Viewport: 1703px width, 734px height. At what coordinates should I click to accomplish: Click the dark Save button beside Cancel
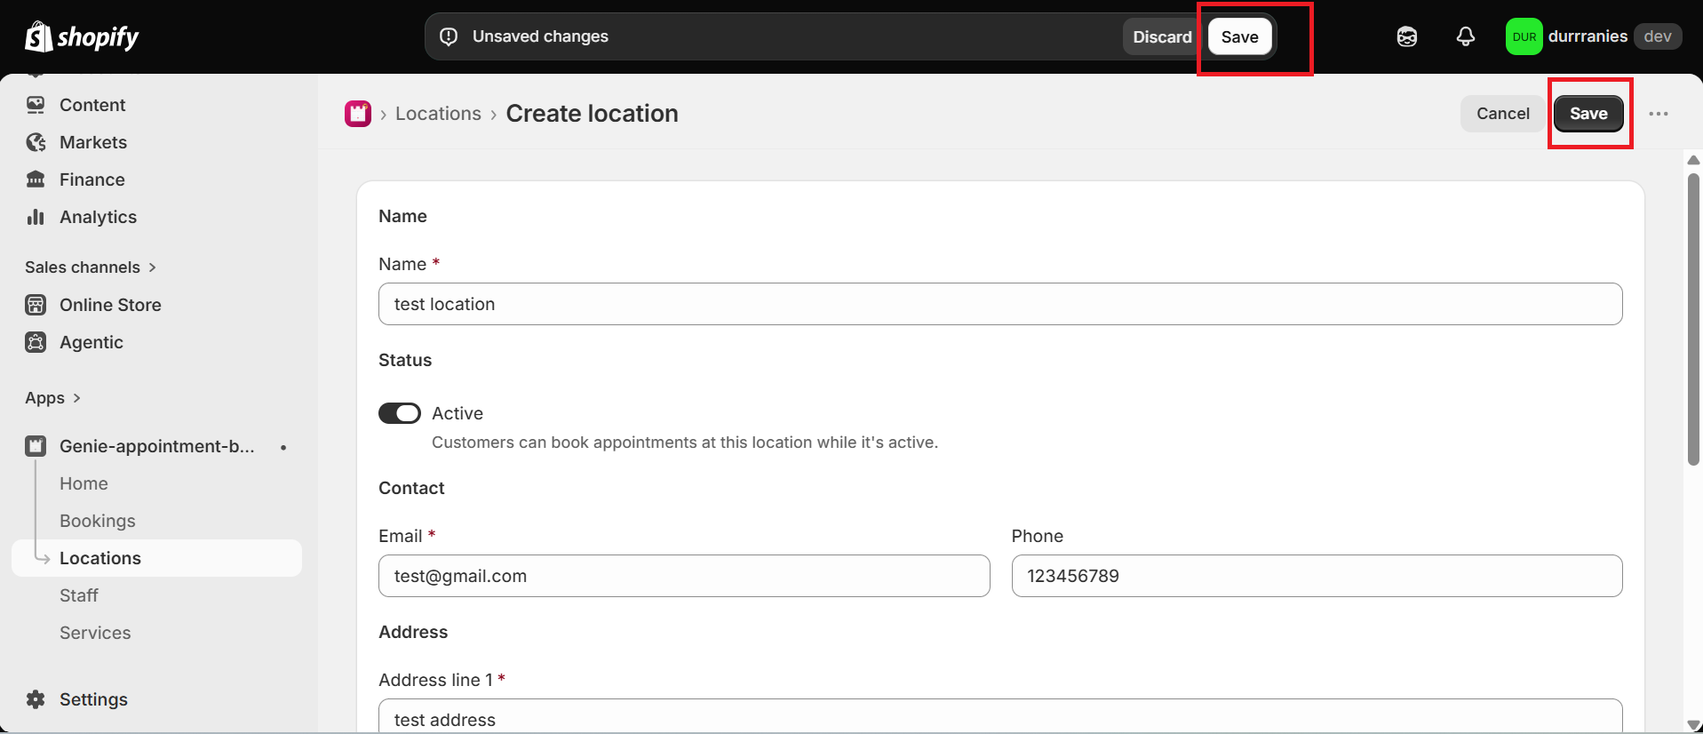point(1588,114)
